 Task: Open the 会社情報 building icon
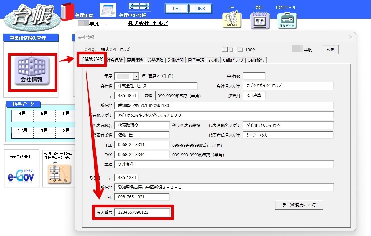(32, 71)
